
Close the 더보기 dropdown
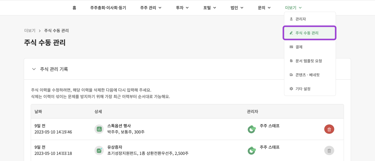tap(293, 8)
